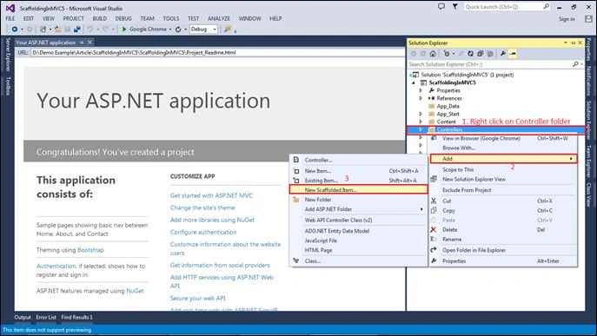The image size is (597, 336).
Task: Select Web API Controller Class (v2)
Action: point(339,220)
